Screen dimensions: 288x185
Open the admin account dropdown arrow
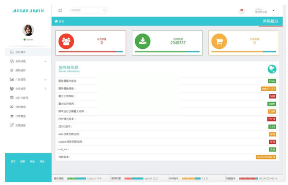tap(274, 11)
